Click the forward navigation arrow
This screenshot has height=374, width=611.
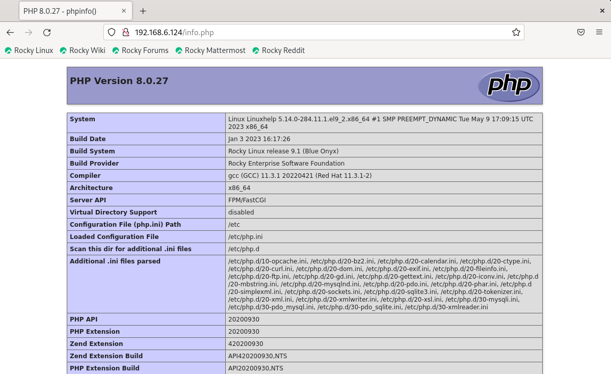click(29, 32)
